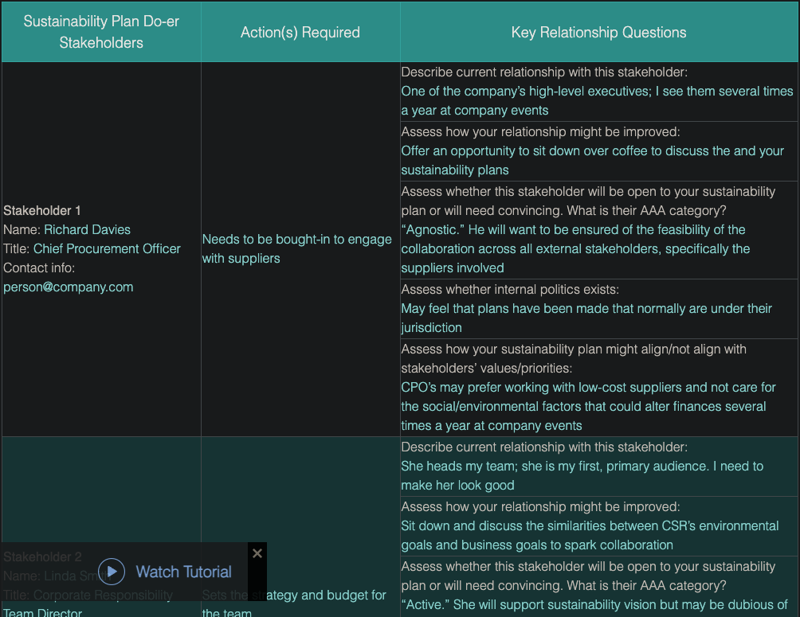The height and width of the screenshot is (617, 800).
Task: Close the Watch Tutorial overlay
Action: point(257,553)
